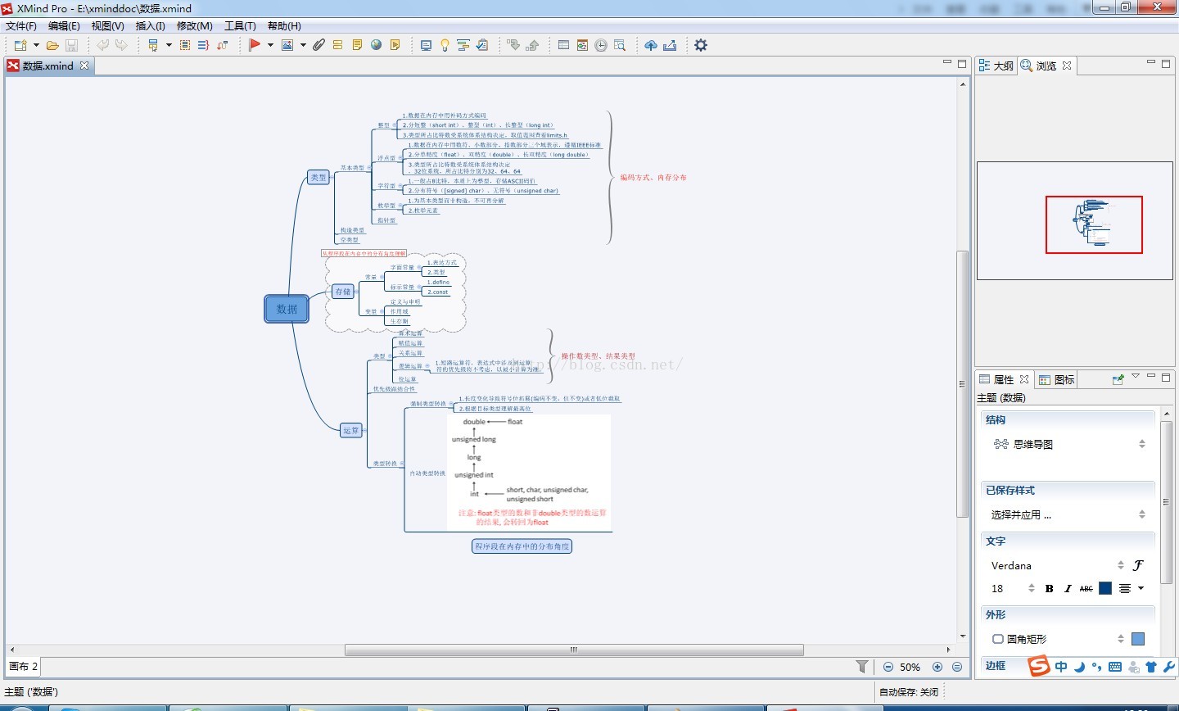This screenshot has width=1179, height=711.
Task: Open the 编辑(E) menu
Action: click(x=64, y=26)
